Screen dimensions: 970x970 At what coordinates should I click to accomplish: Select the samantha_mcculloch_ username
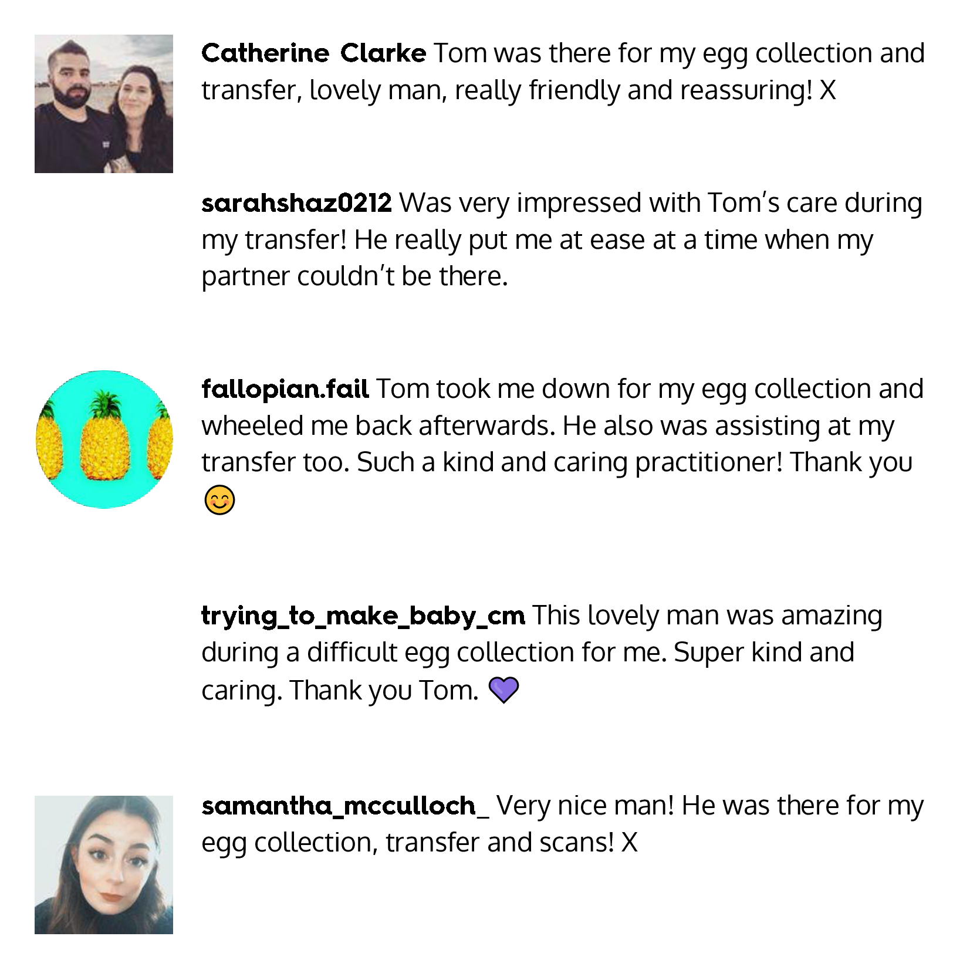point(344,806)
